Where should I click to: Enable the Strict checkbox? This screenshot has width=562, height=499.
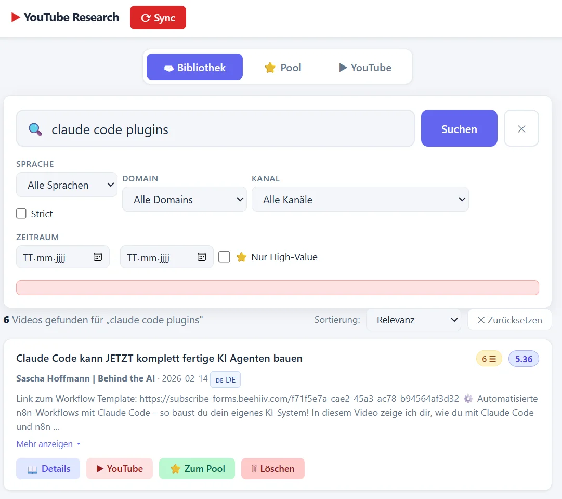pos(21,214)
